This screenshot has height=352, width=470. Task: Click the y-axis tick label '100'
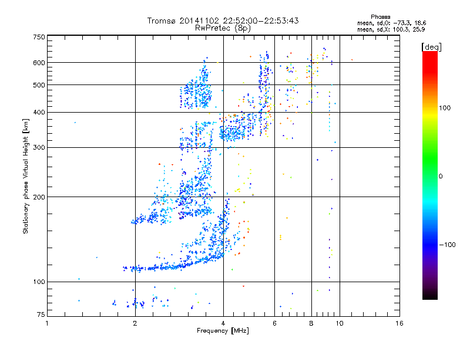click(x=39, y=282)
